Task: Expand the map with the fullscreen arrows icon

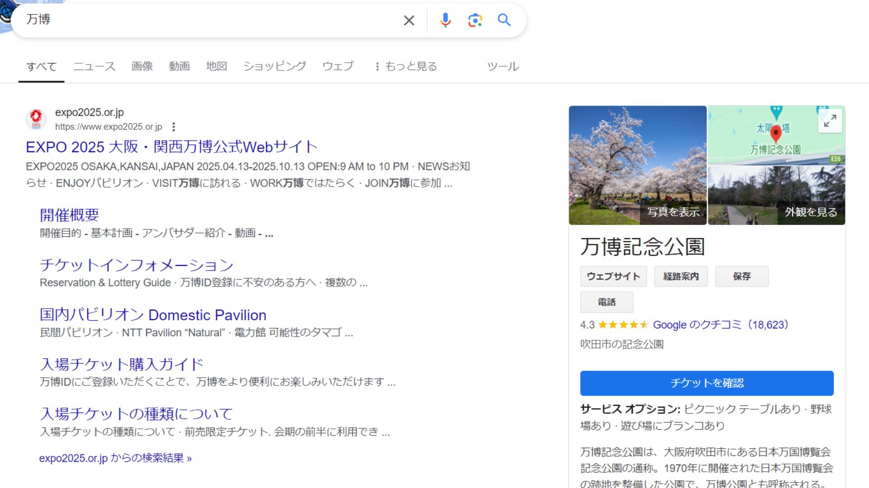Action: point(830,121)
